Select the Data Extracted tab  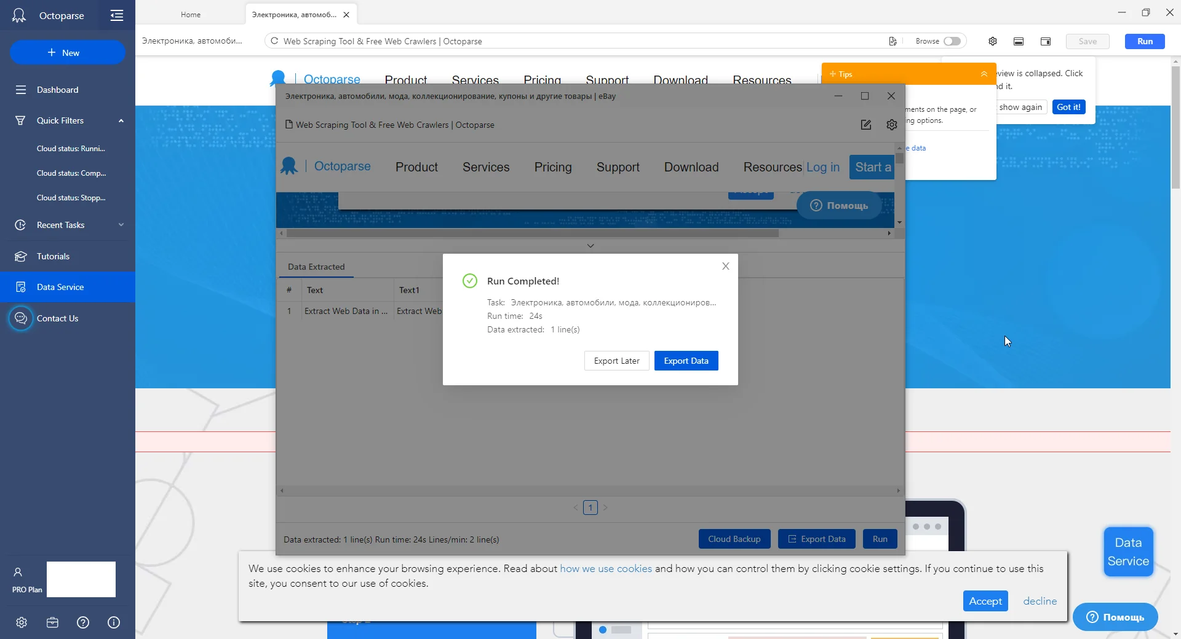(x=316, y=267)
